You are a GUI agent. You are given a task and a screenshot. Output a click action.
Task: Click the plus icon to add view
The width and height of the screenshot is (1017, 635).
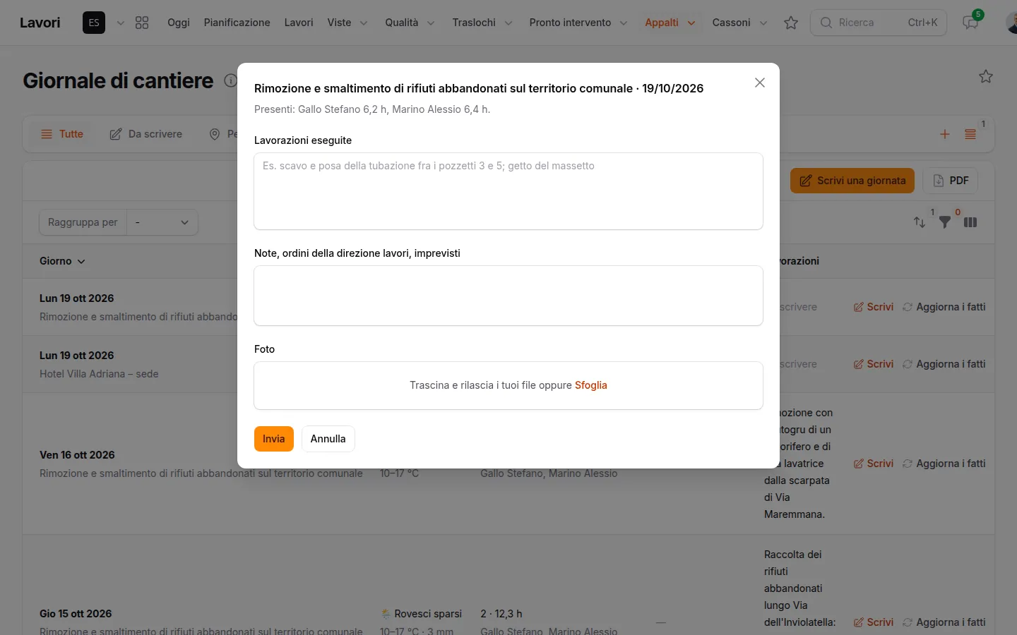pyautogui.click(x=945, y=134)
